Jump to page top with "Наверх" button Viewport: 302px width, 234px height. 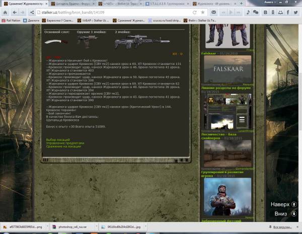click(x=283, y=204)
